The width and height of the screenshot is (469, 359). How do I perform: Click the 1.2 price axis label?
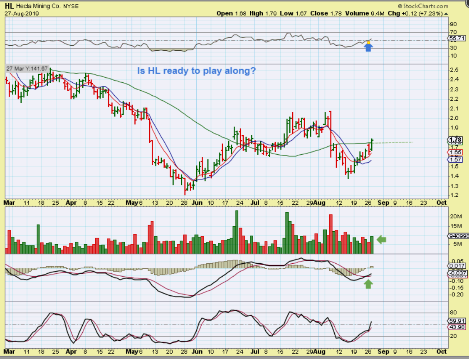point(454,196)
